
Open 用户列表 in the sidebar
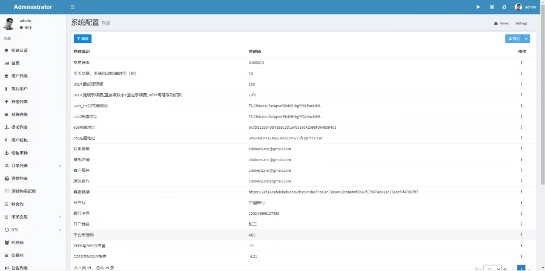tap(19, 76)
